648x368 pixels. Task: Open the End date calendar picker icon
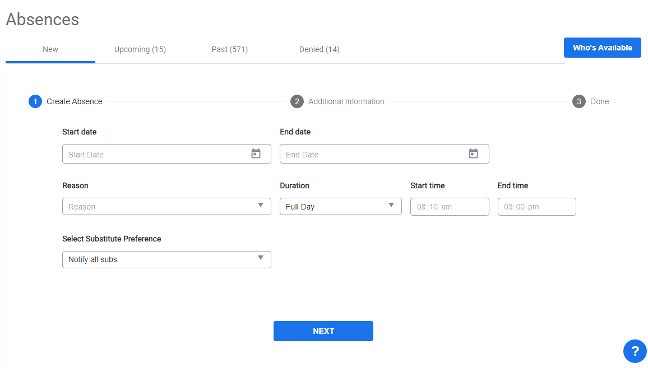tap(473, 153)
